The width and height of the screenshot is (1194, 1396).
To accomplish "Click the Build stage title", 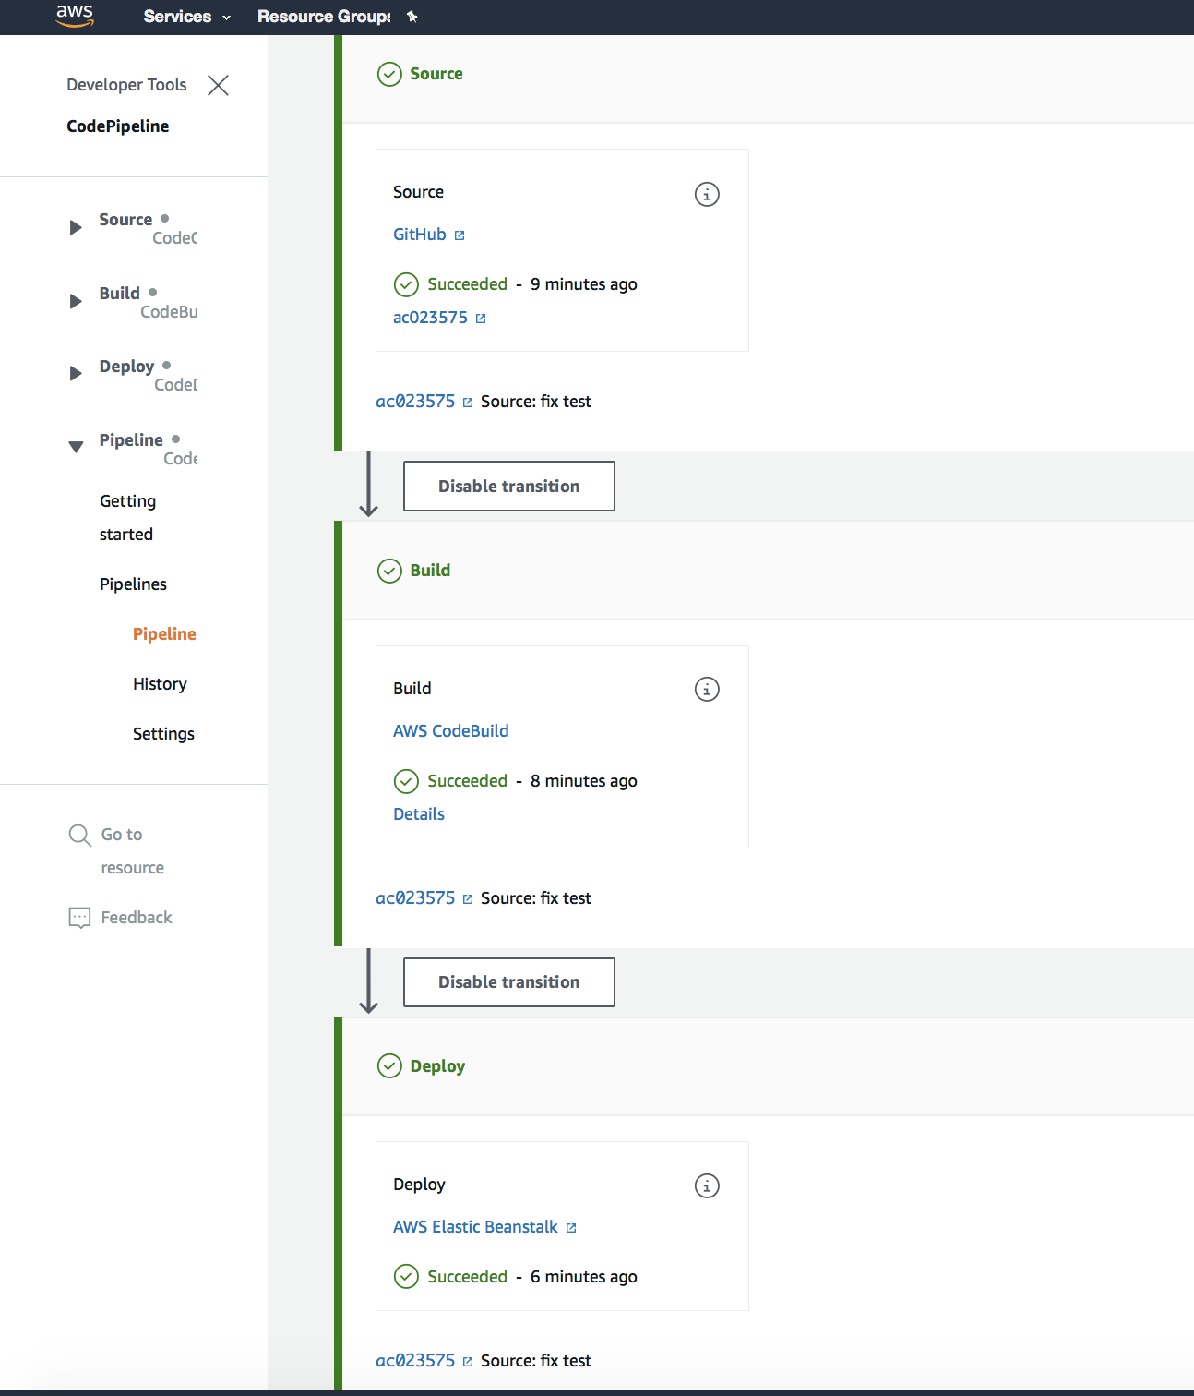I will click(430, 571).
